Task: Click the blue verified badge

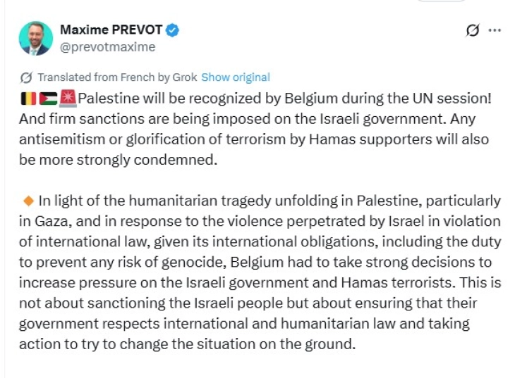Action: (173, 30)
